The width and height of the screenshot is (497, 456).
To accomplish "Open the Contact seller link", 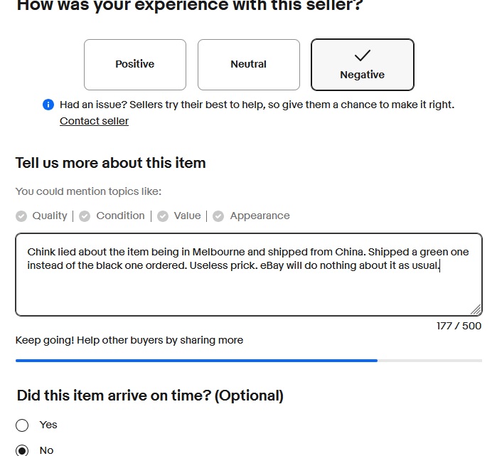I will [x=94, y=121].
